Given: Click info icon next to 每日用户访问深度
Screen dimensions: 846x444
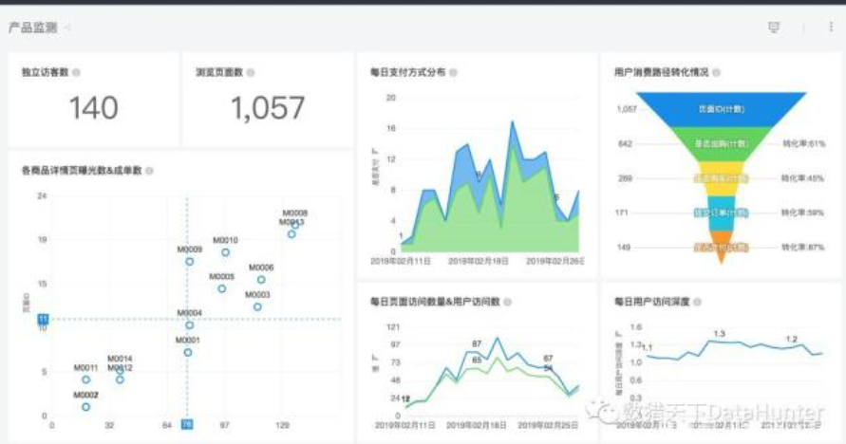Looking at the screenshot, I should [697, 303].
